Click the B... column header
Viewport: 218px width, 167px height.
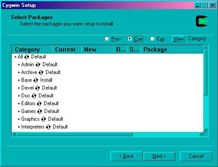[x=120, y=49]
